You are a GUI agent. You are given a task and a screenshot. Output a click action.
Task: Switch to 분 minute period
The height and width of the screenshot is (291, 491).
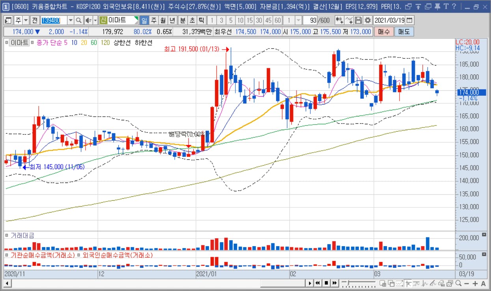[x=183, y=20]
